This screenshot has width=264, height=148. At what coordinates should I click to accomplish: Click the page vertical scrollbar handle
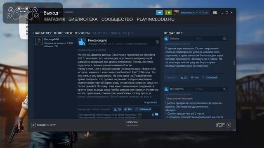(234, 63)
